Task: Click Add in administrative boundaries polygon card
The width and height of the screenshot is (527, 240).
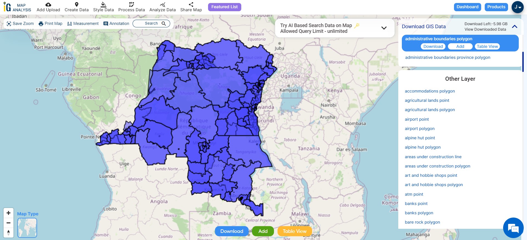Action: pos(460,47)
